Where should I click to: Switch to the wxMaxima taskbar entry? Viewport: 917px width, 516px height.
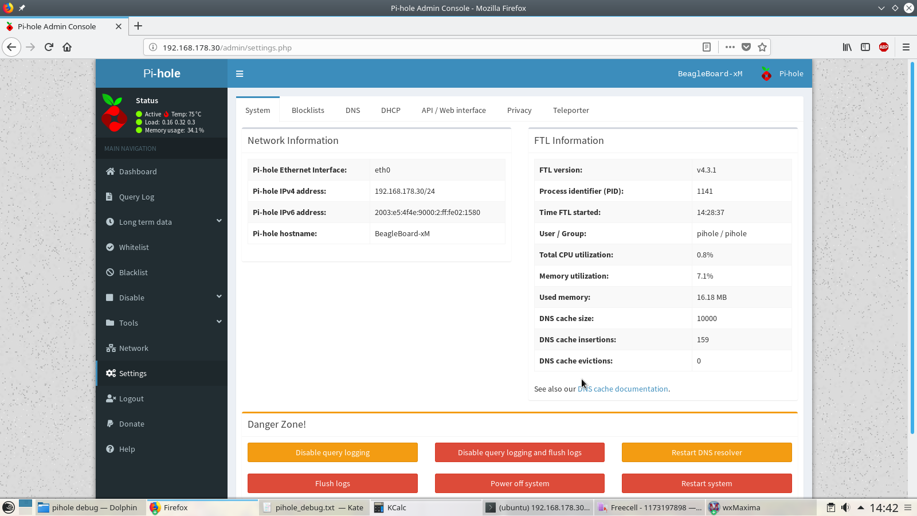pos(761,507)
